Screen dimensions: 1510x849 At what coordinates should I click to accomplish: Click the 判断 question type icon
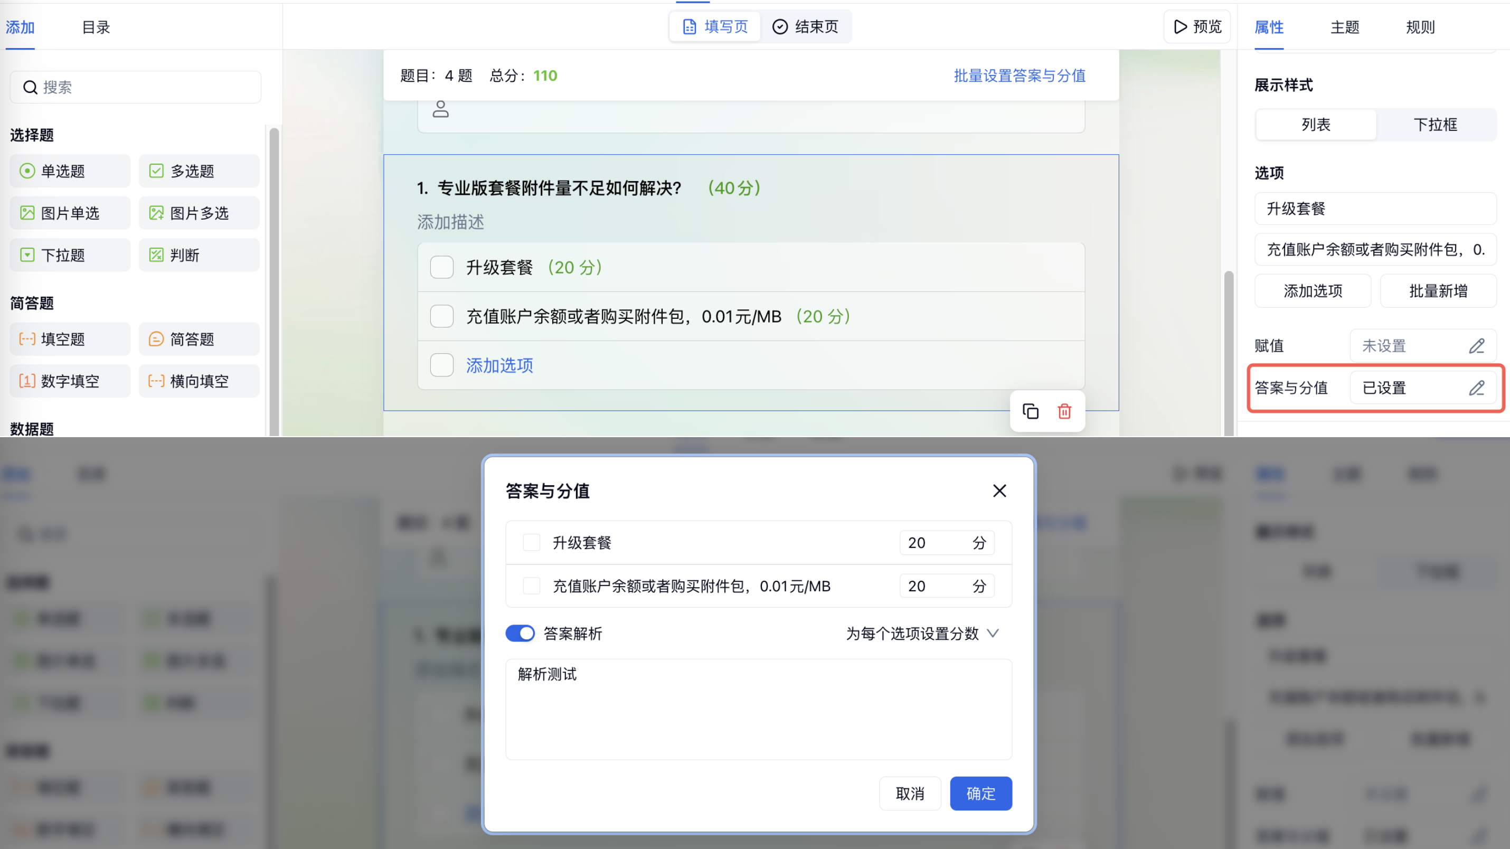[x=156, y=255]
